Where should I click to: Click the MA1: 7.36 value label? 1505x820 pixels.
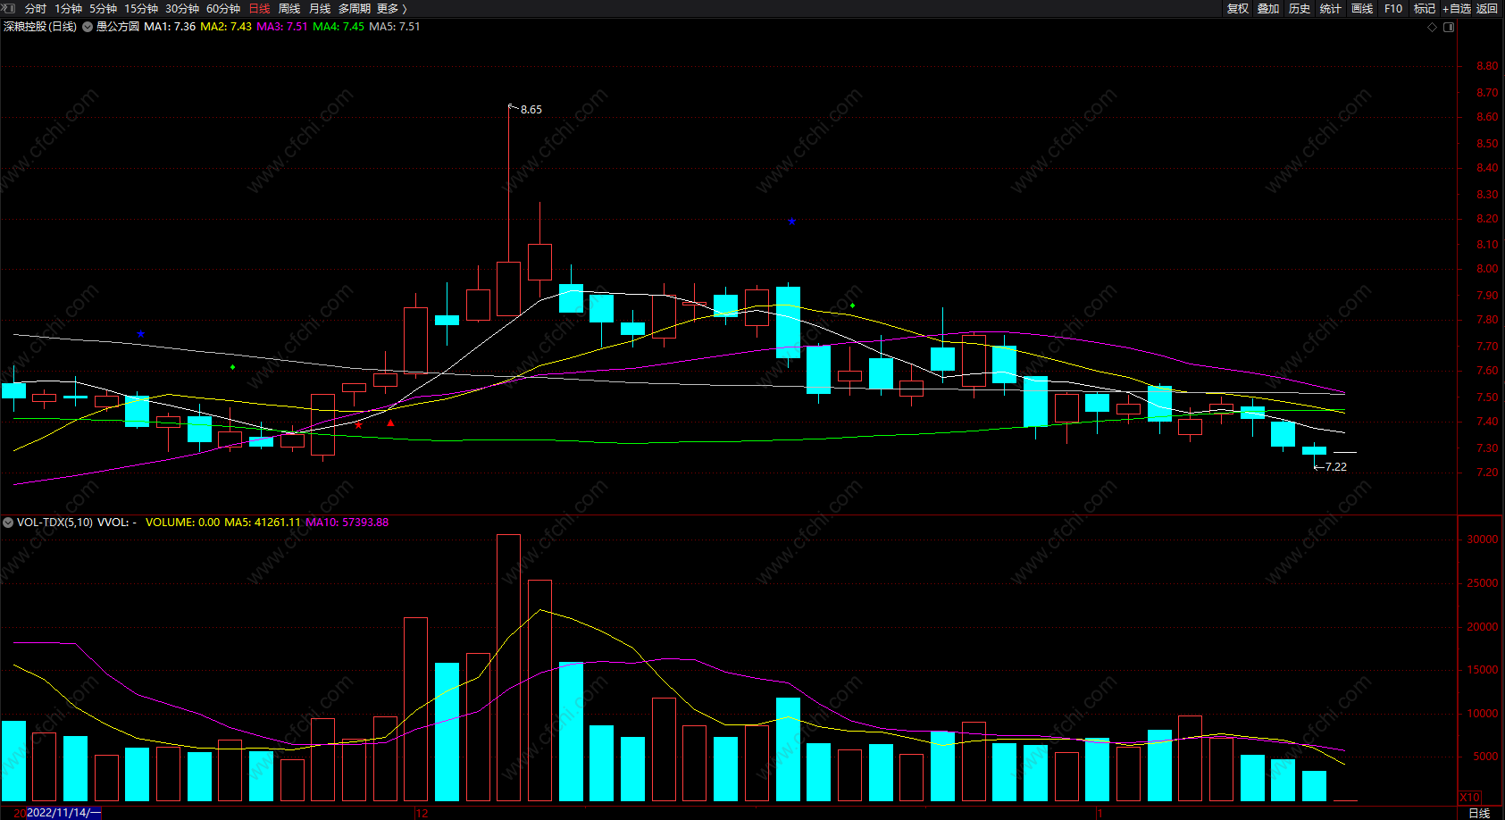coord(170,27)
